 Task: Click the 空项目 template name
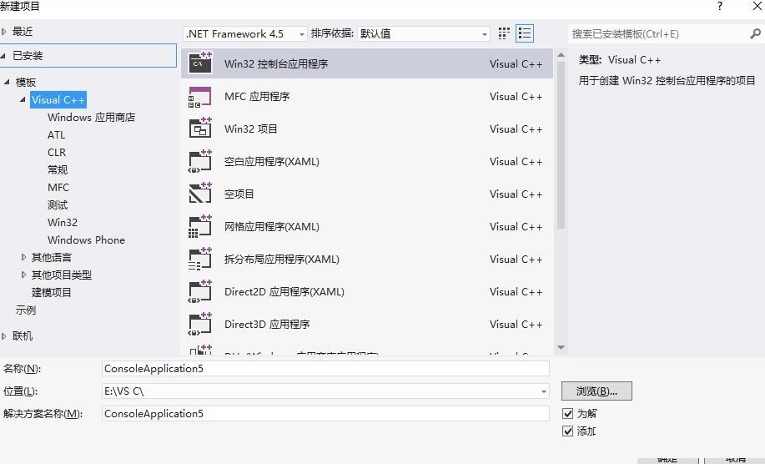tap(239, 194)
